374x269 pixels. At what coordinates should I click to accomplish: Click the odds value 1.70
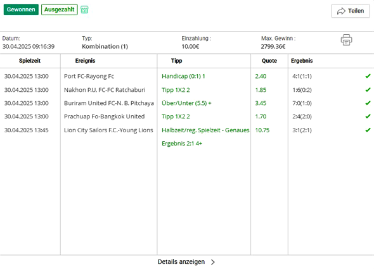click(x=261, y=116)
